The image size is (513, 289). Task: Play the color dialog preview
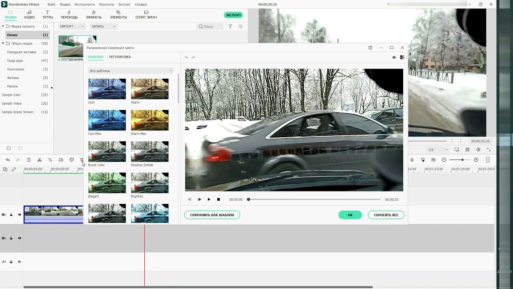(209, 199)
